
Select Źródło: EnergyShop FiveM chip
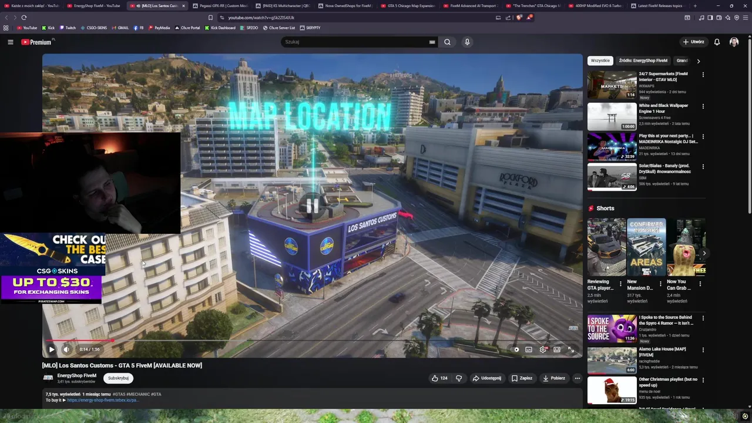[x=643, y=61]
